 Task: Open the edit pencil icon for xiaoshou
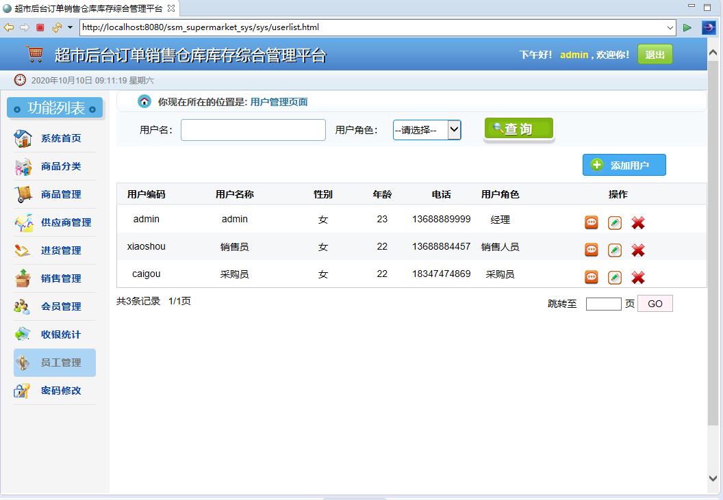pos(613,250)
